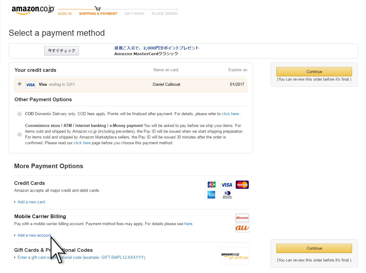Click the JCB card logo
This screenshot has width=366, height=273.
tap(212, 185)
